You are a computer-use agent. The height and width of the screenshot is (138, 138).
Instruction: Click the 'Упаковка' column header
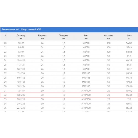[x=108, y=35]
